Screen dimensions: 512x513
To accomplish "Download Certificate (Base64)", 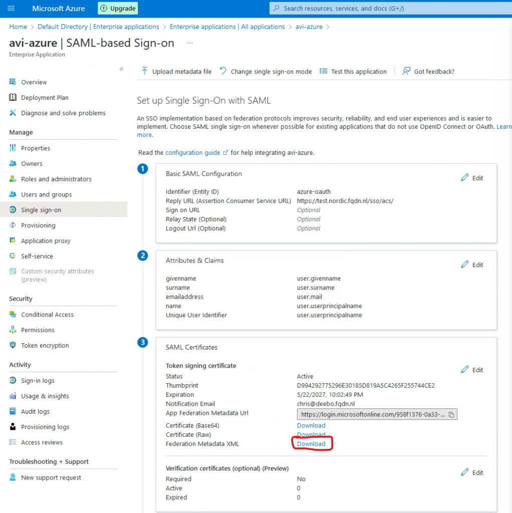I will [311, 425].
